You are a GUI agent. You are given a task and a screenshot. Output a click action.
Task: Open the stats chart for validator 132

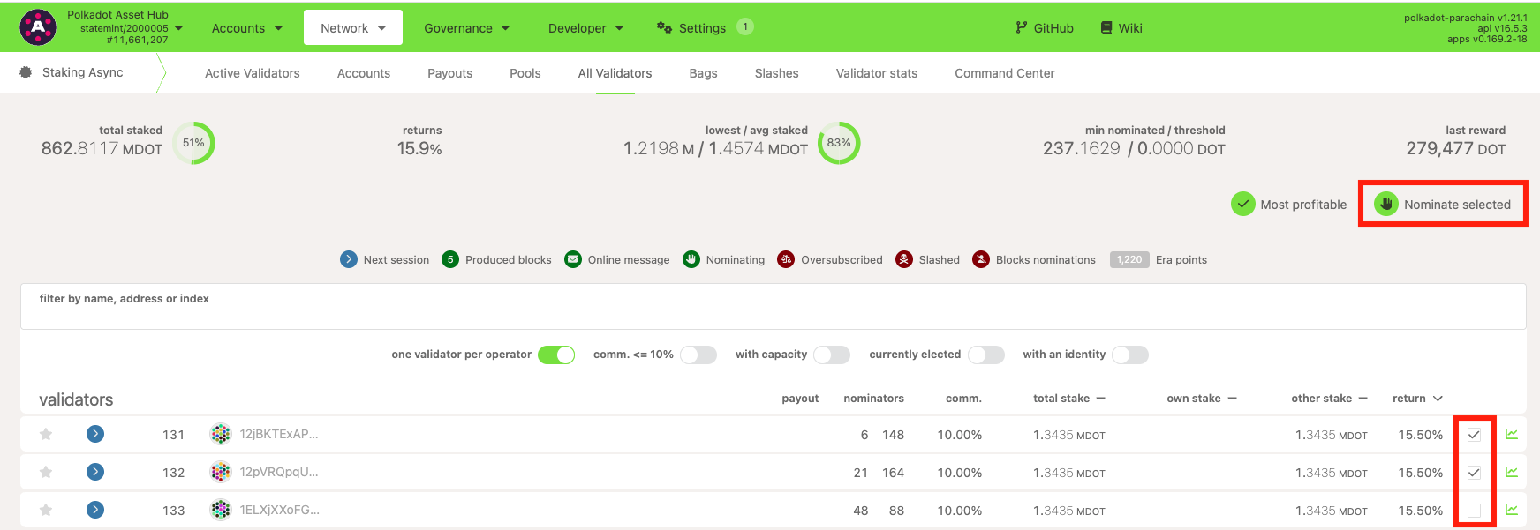coord(1512,472)
